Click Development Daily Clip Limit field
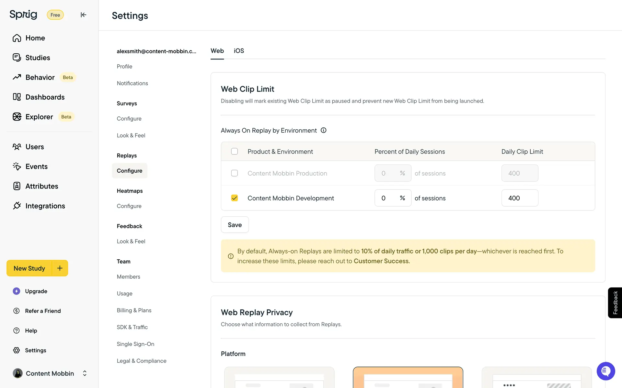 pyautogui.click(x=520, y=198)
